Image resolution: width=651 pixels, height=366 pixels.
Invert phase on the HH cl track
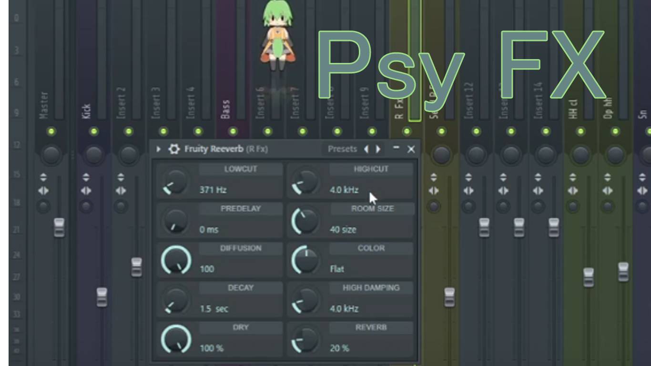[573, 177]
